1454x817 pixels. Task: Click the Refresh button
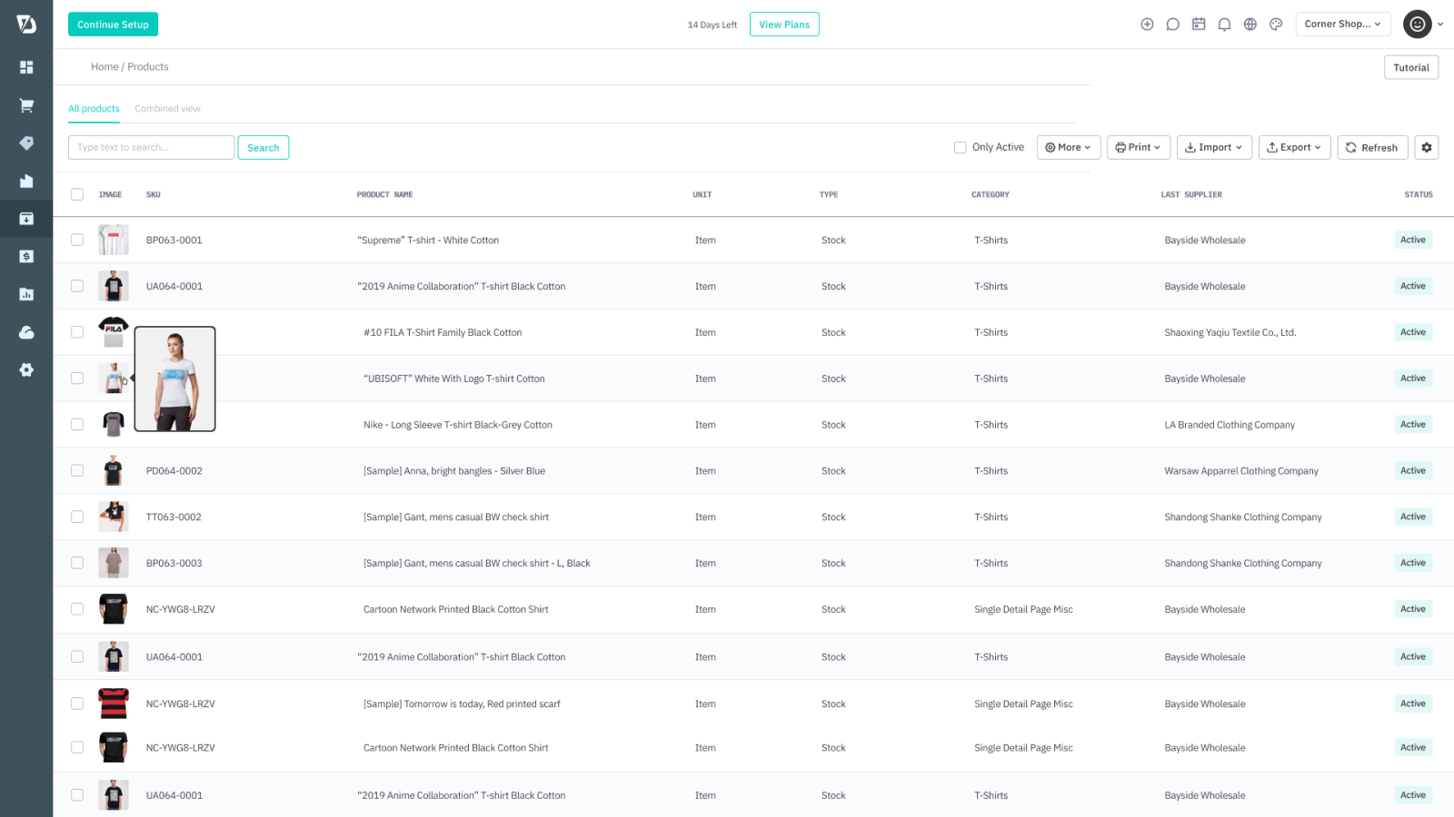(x=1372, y=147)
